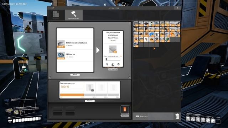Click the production progress bar

113,59
